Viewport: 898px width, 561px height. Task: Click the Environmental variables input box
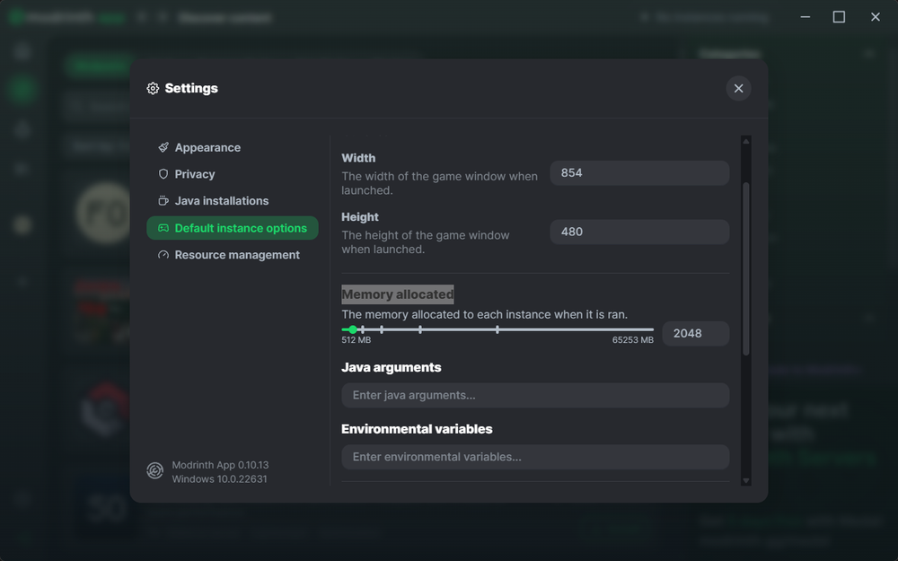534,457
